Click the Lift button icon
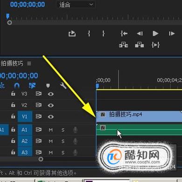The height and width of the screenshot is (182, 182). coord(124,45)
